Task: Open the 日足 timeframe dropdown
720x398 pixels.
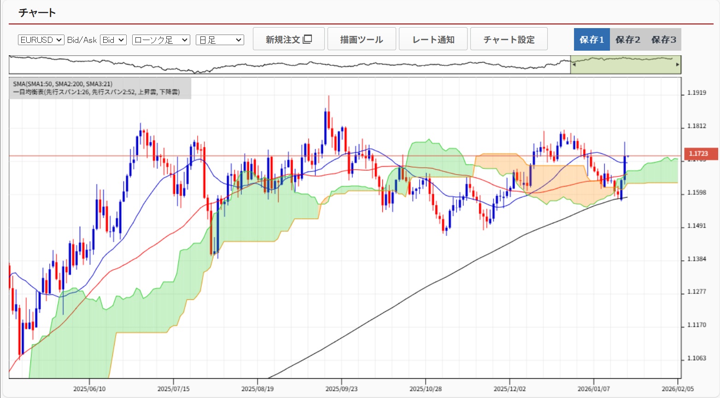Action: 220,40
